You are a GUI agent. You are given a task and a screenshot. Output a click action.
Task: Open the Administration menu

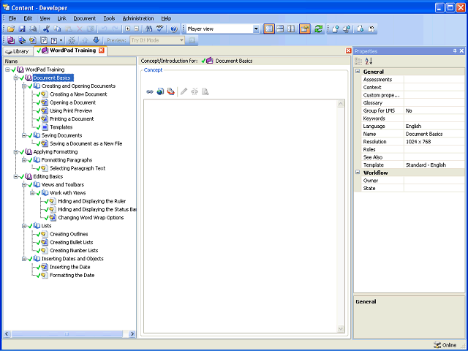tap(138, 18)
